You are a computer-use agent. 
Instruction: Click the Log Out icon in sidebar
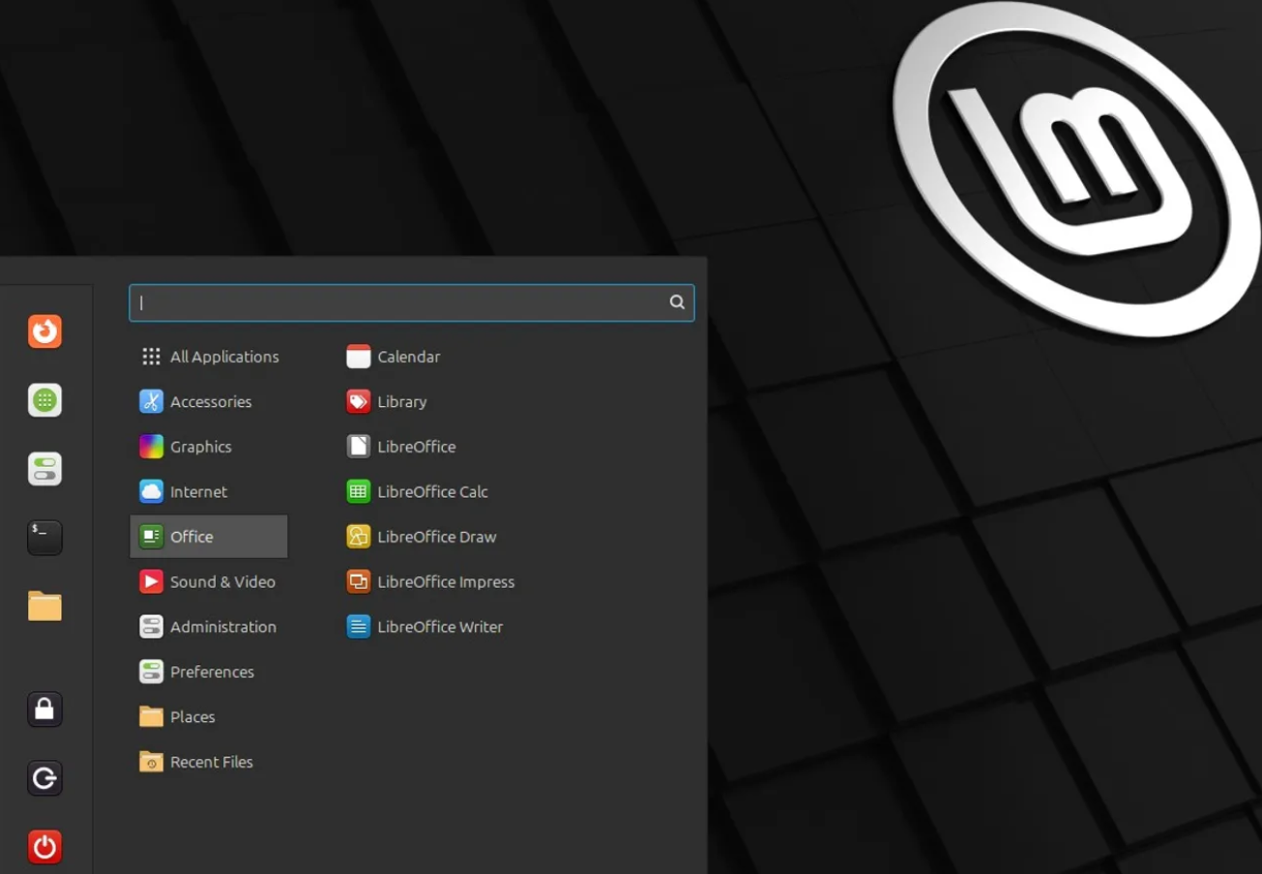(x=44, y=778)
